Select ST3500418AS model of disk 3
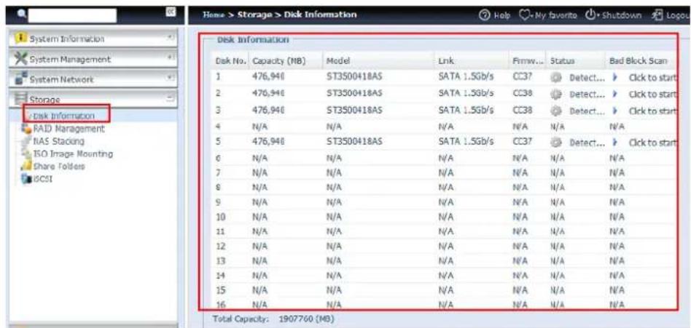 pyautogui.click(x=354, y=111)
